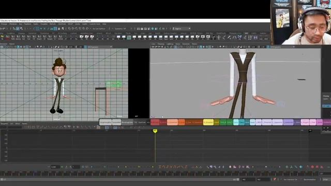Select the blue highlighted display layer
Image resolution: width=331 pixels, height=186 pixels.
(x=326, y=106)
